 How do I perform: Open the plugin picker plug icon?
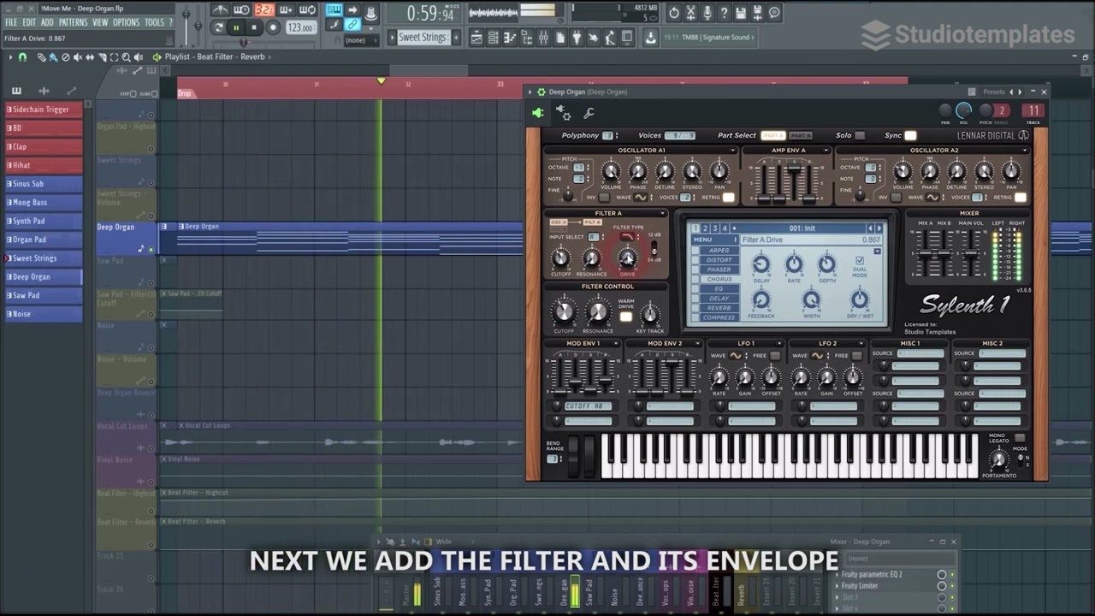tap(577, 38)
